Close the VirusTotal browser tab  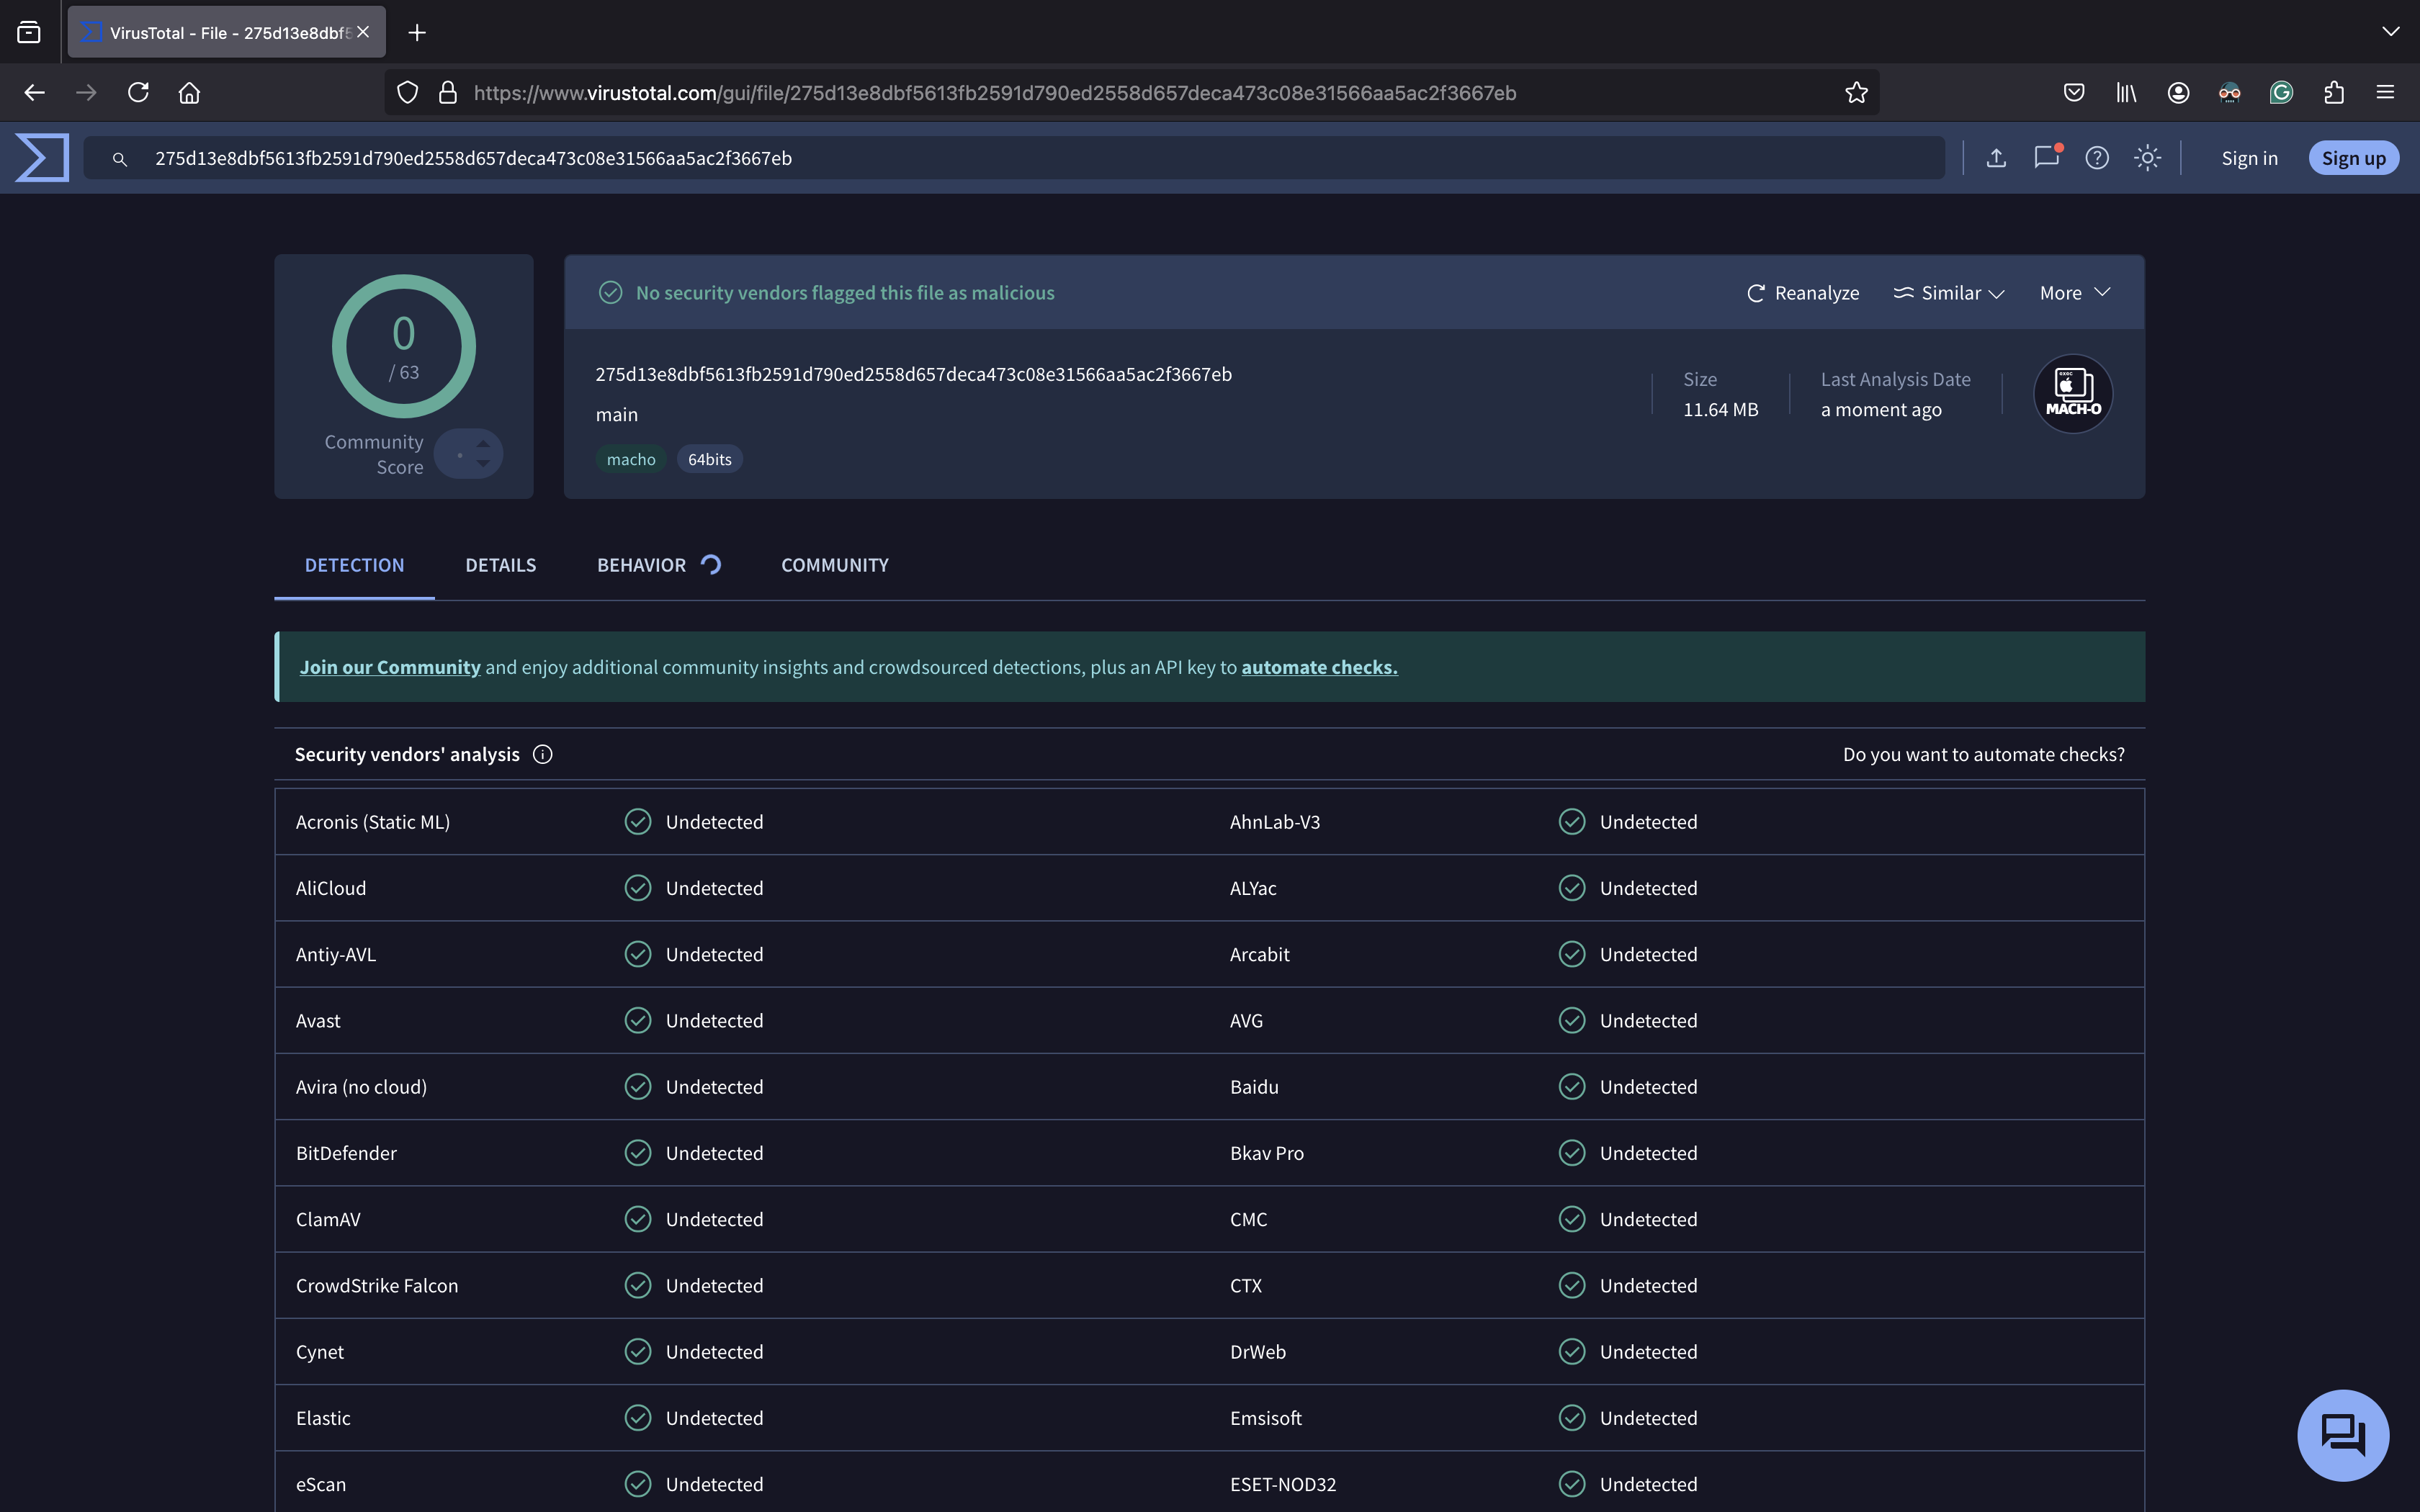[x=363, y=32]
